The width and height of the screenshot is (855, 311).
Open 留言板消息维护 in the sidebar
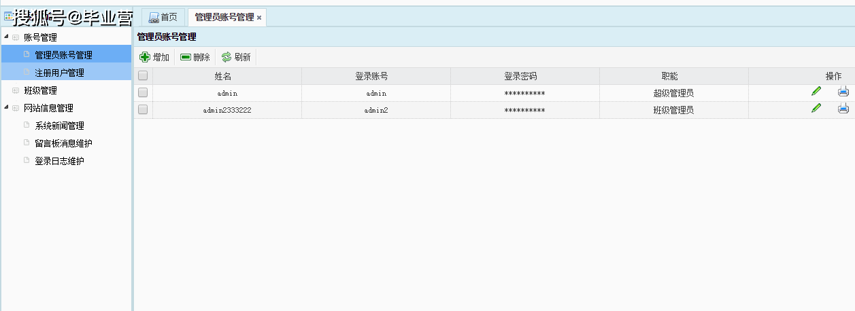pos(63,143)
